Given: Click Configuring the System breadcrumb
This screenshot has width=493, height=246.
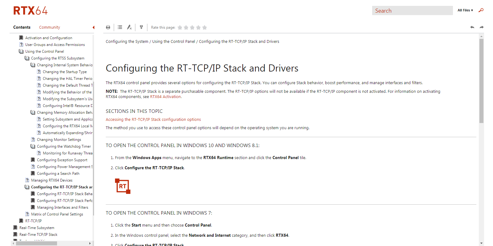Looking at the screenshot, I should click(127, 41).
